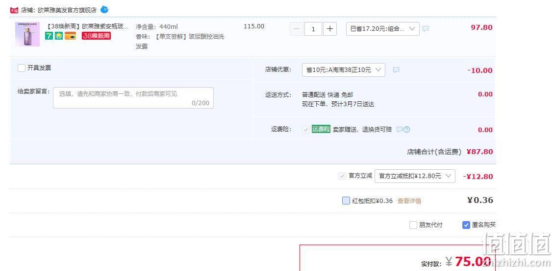Check the 红包抵扣¥0.36 checkbox

tap(346, 201)
